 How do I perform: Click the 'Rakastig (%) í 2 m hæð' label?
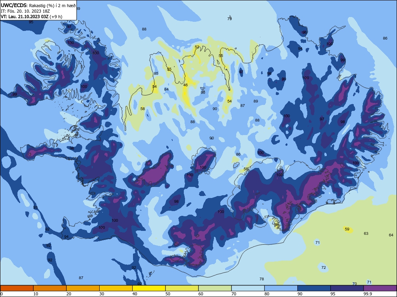(52, 6)
